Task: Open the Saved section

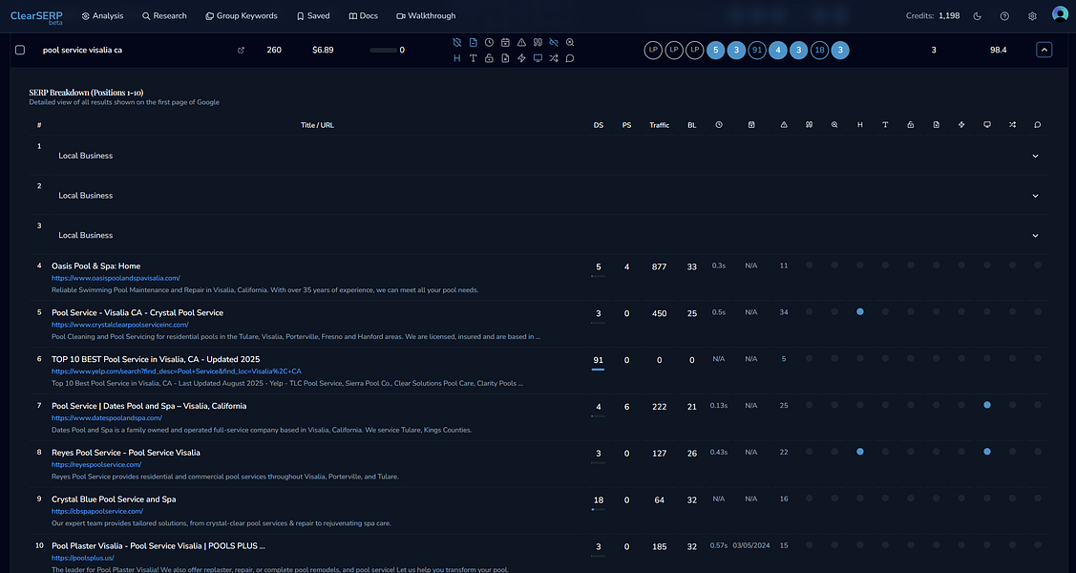Action: [313, 16]
